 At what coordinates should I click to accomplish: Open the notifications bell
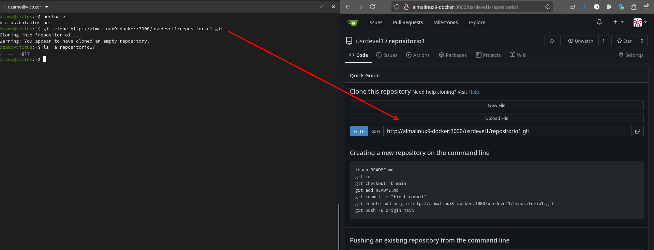[599, 22]
